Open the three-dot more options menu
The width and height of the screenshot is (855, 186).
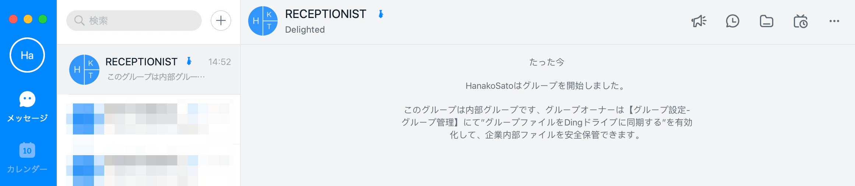[x=834, y=21]
